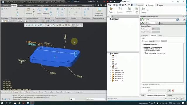Select the правый_уступ tree item
The height and width of the screenshot is (105, 187).
coord(119,72)
